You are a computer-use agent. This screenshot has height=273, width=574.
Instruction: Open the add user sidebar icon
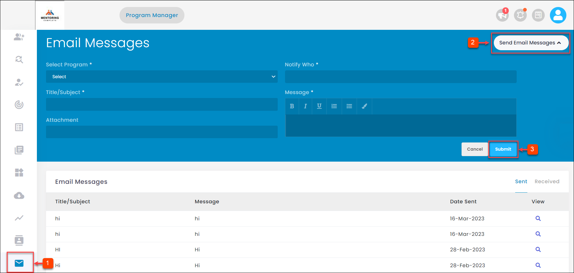(19, 37)
